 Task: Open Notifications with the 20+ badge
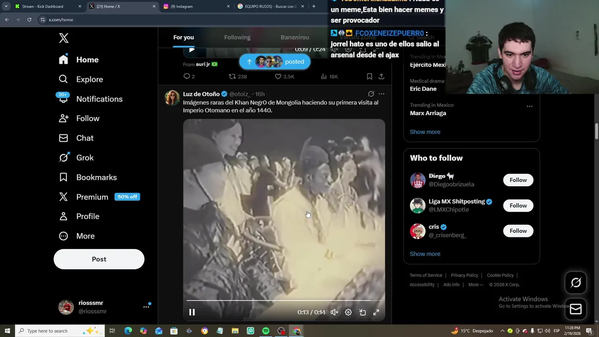pyautogui.click(x=90, y=99)
